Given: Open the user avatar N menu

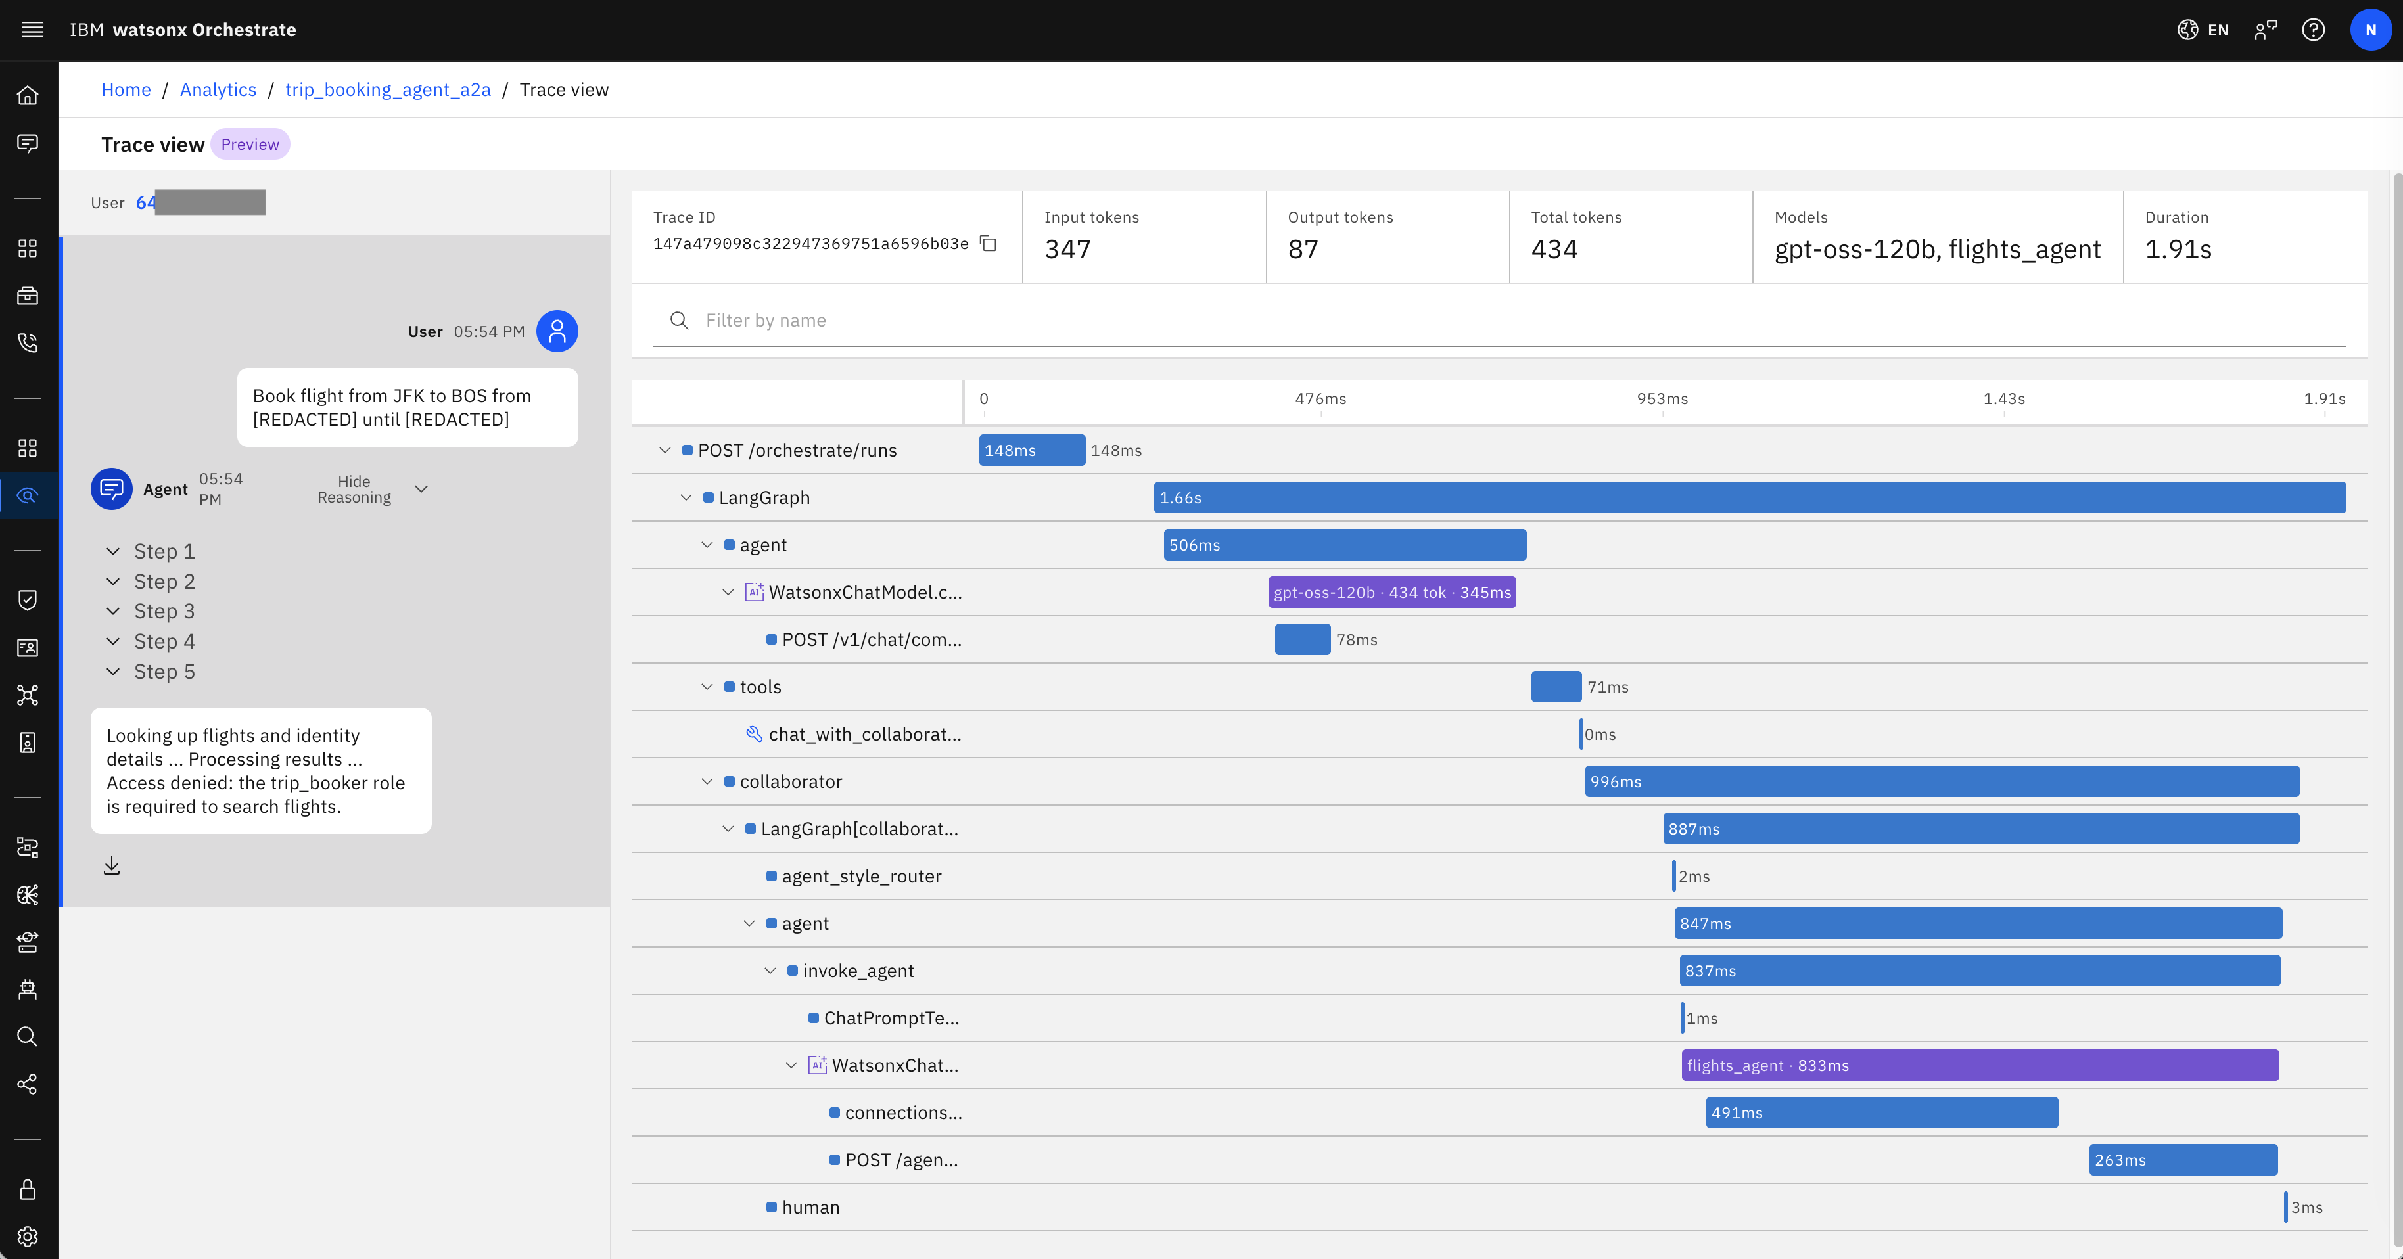Looking at the screenshot, I should pos(2370,30).
